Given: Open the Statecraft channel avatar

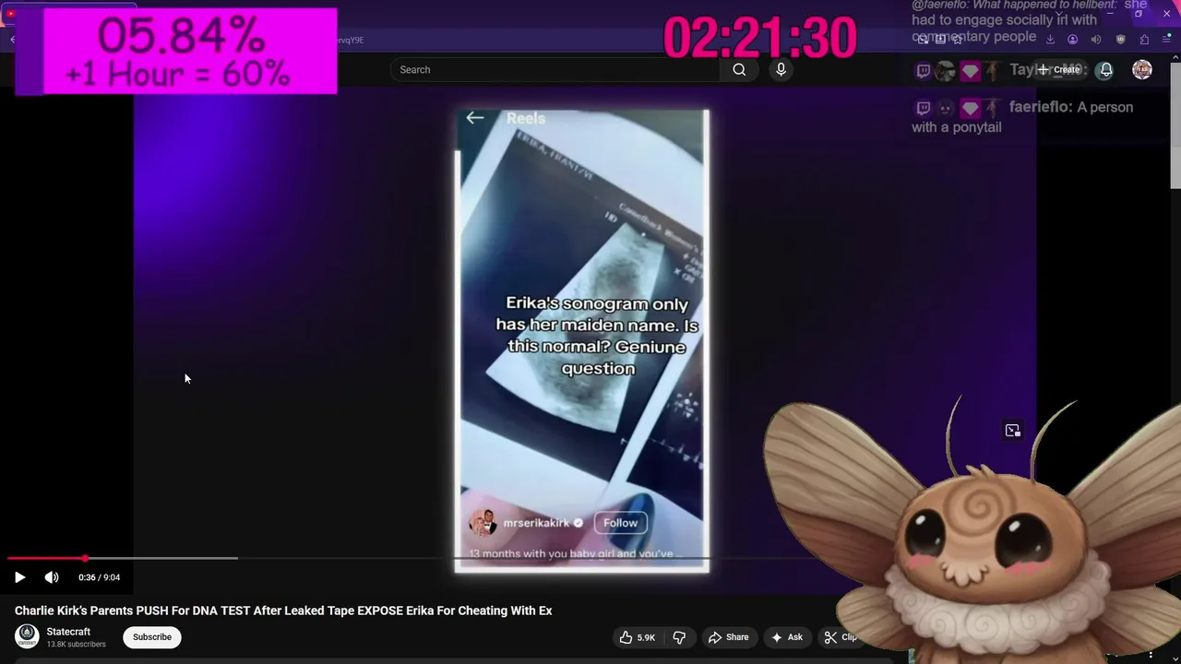Looking at the screenshot, I should [x=28, y=636].
